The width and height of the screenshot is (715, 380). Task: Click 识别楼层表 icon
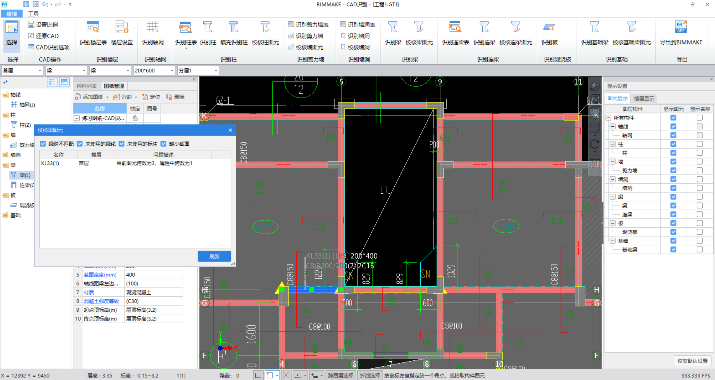[93, 33]
